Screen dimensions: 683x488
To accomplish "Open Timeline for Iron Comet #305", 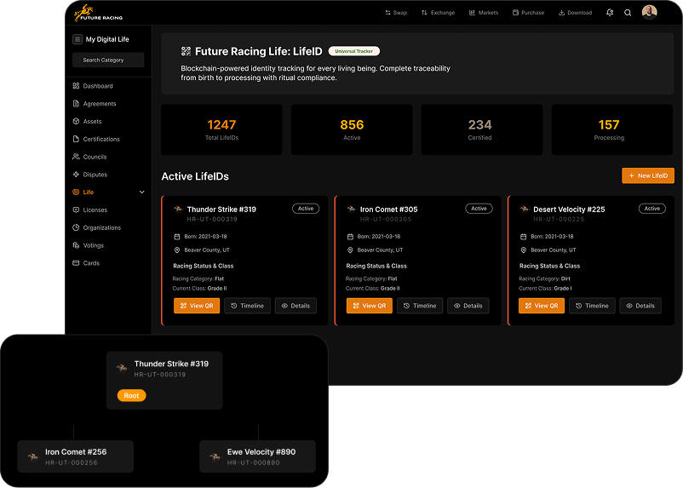I will click(x=420, y=306).
